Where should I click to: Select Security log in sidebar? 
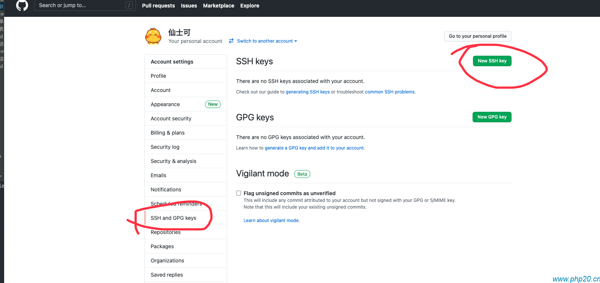186,147
